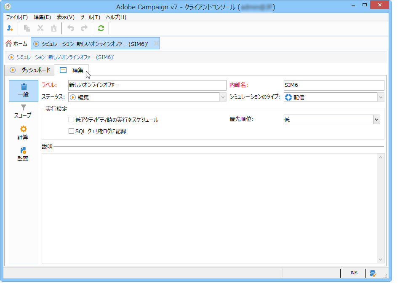The image size is (400, 292).
Task: Click the 優先順位 combo box showing 低
Action: [332, 120]
